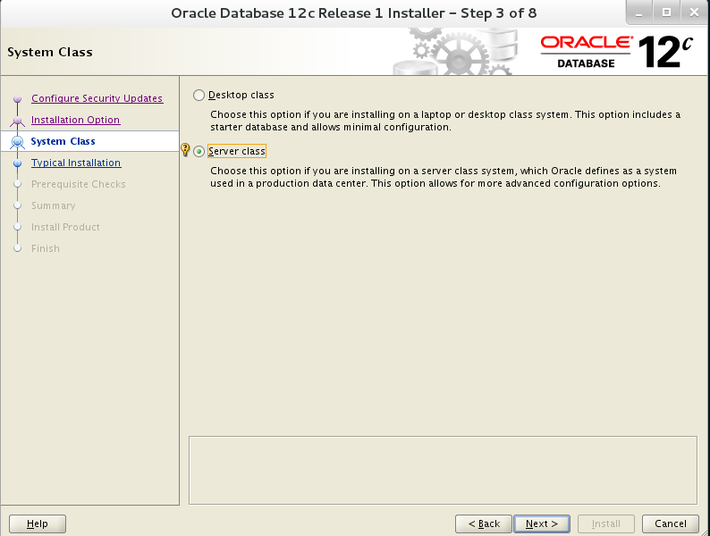Click the lightbulb hint icon beside Server class
This screenshot has height=536, width=710.
point(185,149)
